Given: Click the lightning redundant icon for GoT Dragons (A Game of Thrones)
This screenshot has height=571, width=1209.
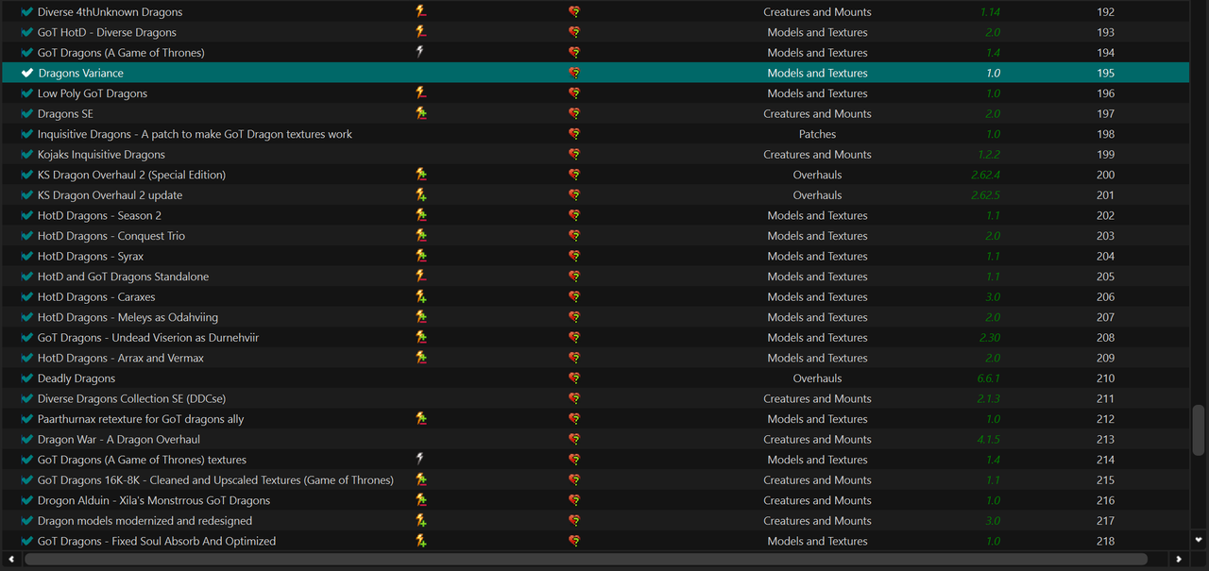Looking at the screenshot, I should pyautogui.click(x=420, y=53).
